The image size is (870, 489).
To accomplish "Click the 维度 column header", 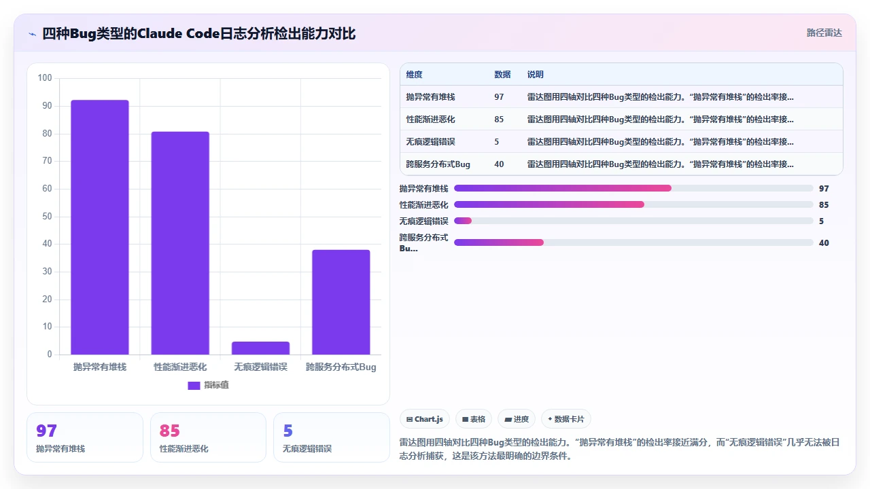I will pos(414,75).
